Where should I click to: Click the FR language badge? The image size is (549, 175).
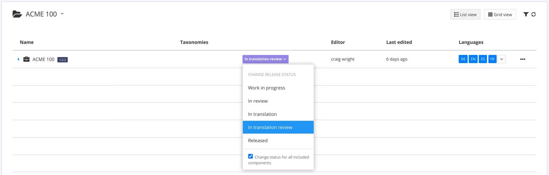point(492,59)
